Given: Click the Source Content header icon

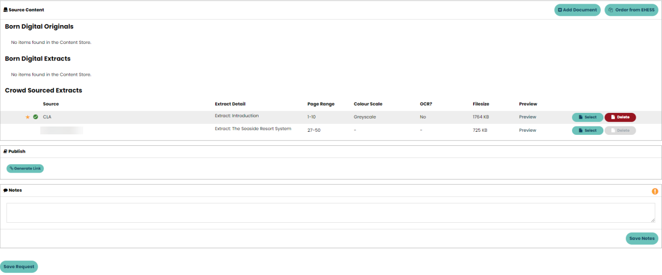Looking at the screenshot, I should (x=6, y=10).
